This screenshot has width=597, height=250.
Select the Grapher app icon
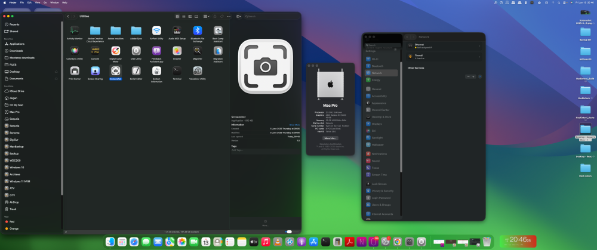[177, 51]
